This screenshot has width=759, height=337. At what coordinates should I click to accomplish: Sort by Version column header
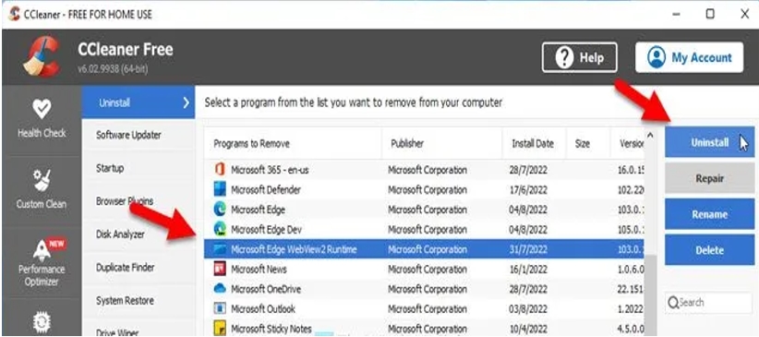[x=627, y=143]
